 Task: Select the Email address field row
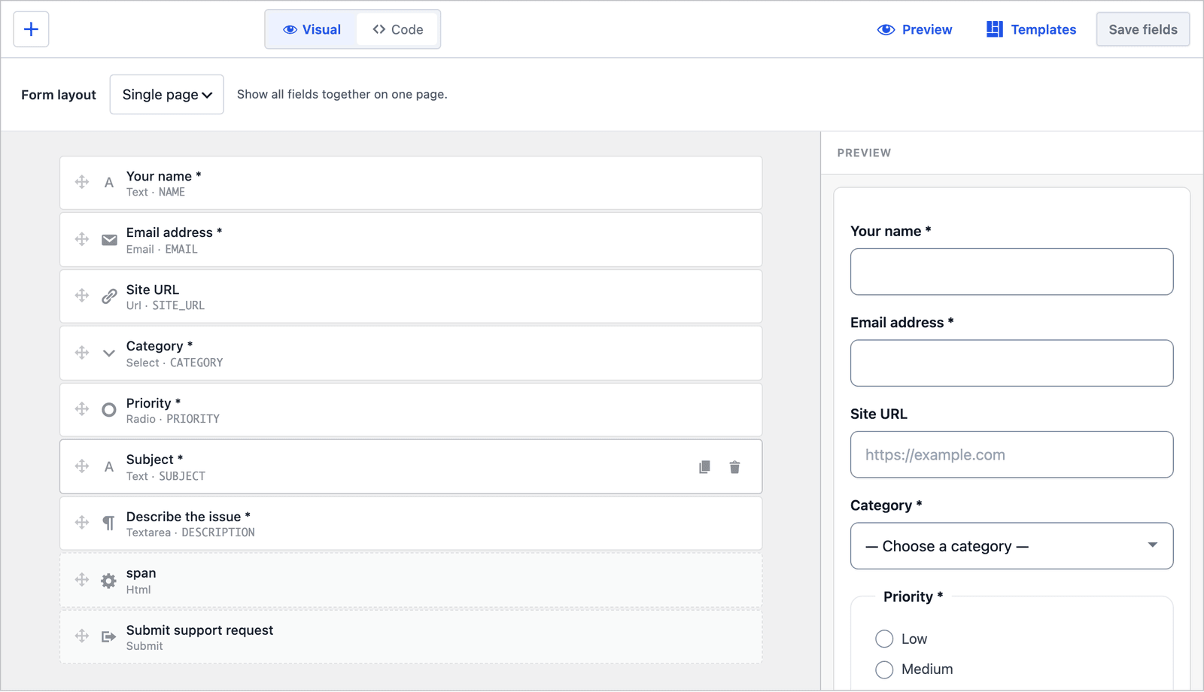(411, 240)
